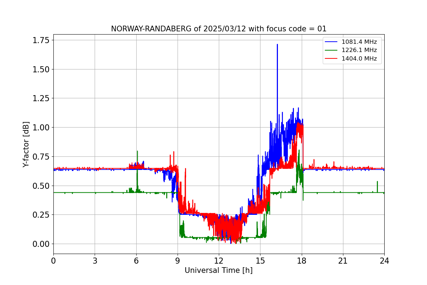Click y-axis tick label '1.25'
The height and width of the screenshot is (285, 427).
[x=41, y=98]
